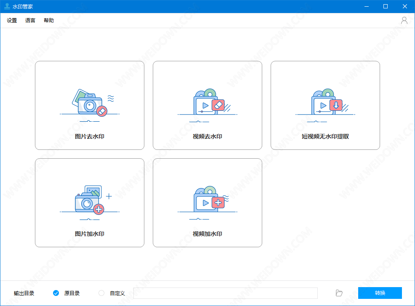
Task: Click the add video watermark plus icon
Action: pyautogui.click(x=218, y=203)
